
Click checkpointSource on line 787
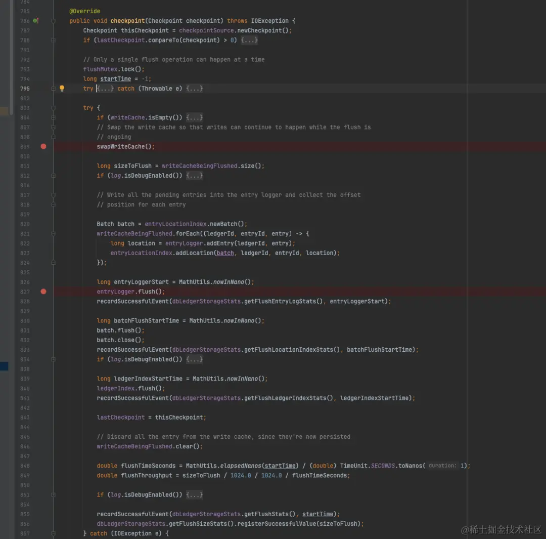click(x=206, y=31)
